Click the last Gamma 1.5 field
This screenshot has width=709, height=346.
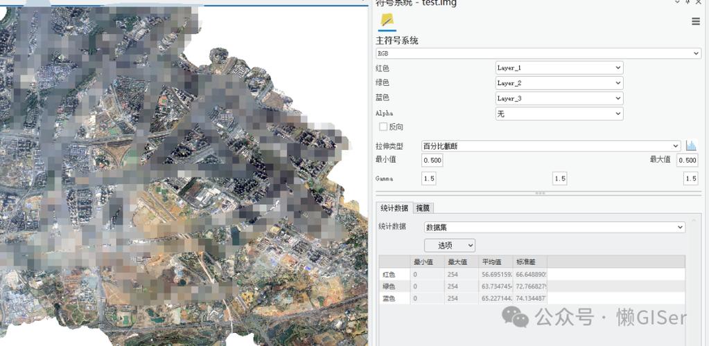click(x=691, y=179)
